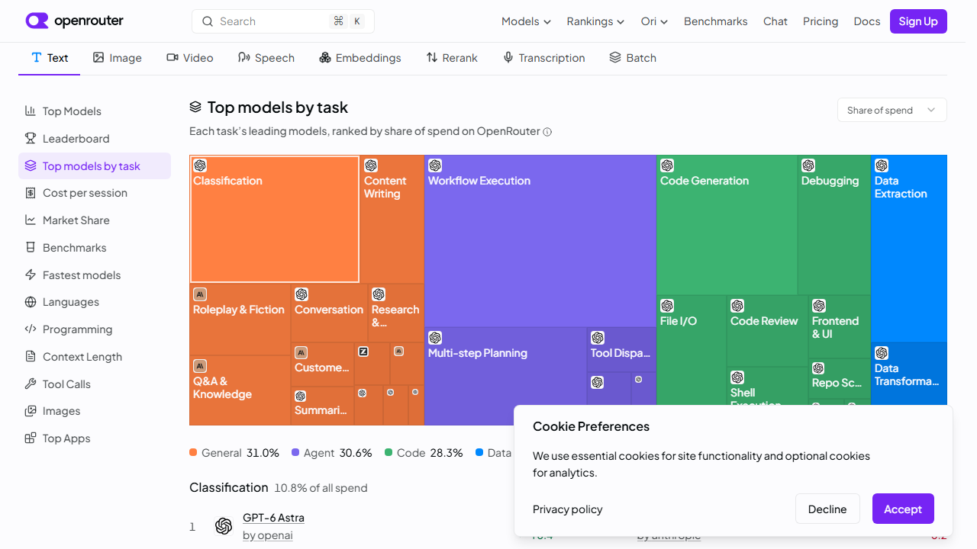This screenshot has width=977, height=549.
Task: Click the info icon beside subtitle text
Action: (x=547, y=132)
